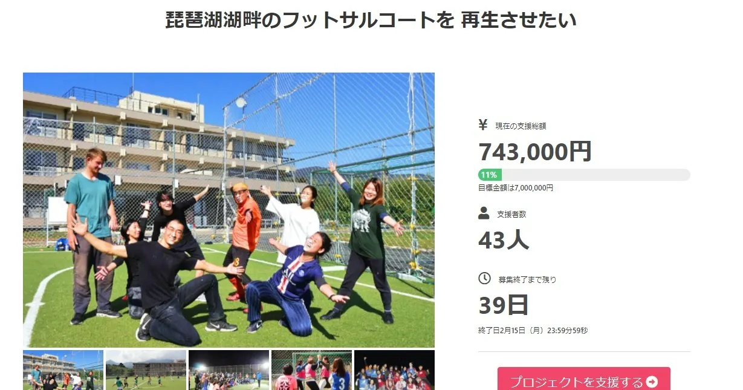
Task: Select the first thumbnail of daytime group pose
Action: click(63, 370)
